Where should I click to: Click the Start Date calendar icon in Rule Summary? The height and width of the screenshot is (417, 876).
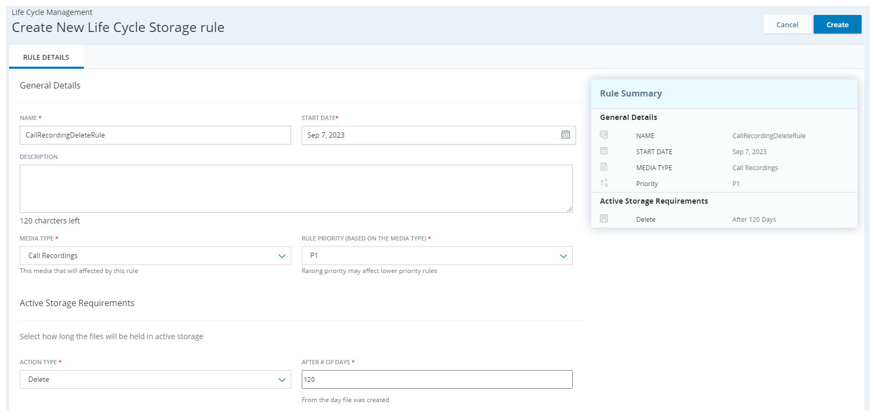[x=604, y=151]
